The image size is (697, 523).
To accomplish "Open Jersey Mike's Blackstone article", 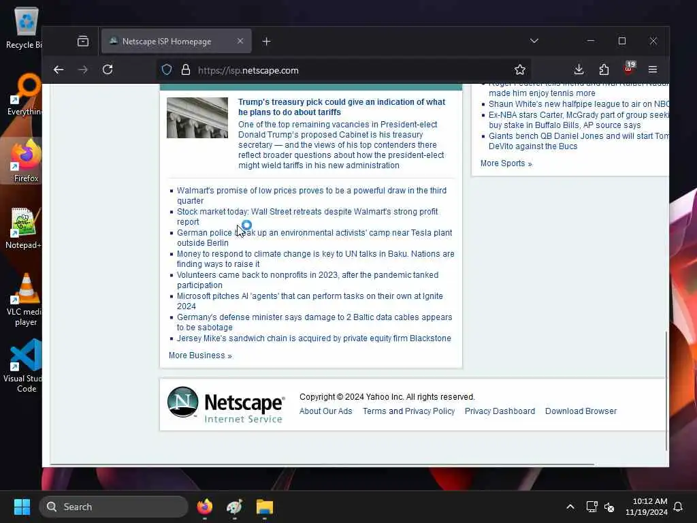I will pyautogui.click(x=314, y=338).
